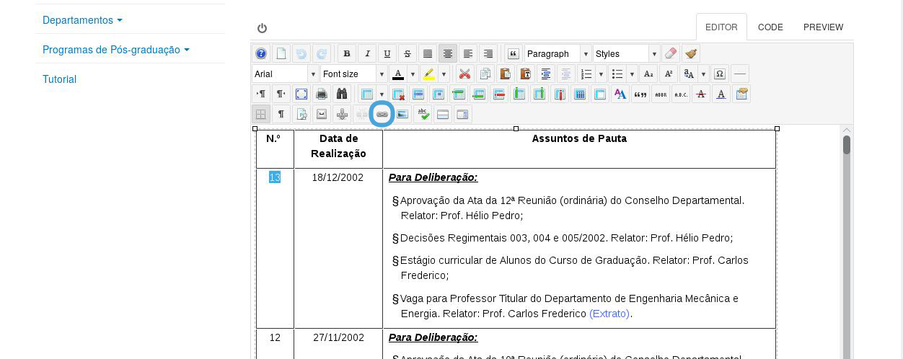Open the (Extrato) link
This screenshot has height=359, width=903.
click(x=609, y=314)
